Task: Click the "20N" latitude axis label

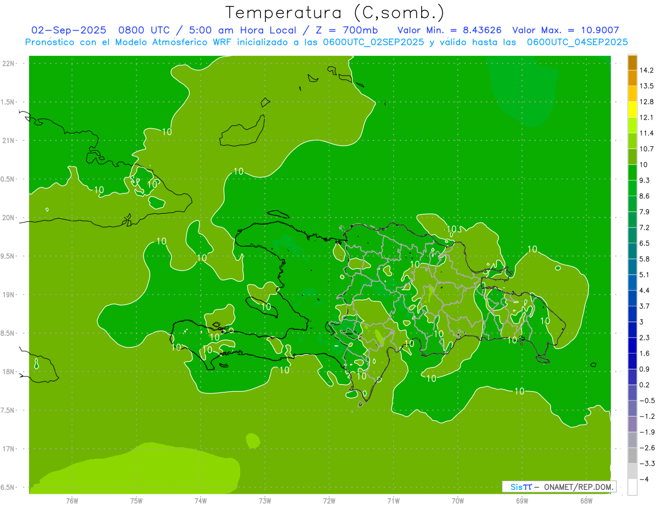Action: pyautogui.click(x=8, y=218)
